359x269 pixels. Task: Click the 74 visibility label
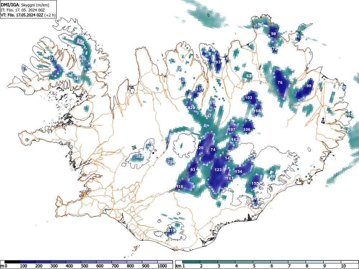[213, 150]
